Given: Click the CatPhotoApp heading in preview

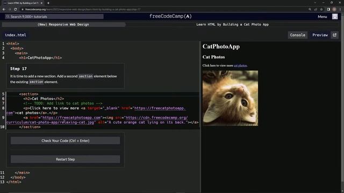Looking at the screenshot, I should point(221,47).
